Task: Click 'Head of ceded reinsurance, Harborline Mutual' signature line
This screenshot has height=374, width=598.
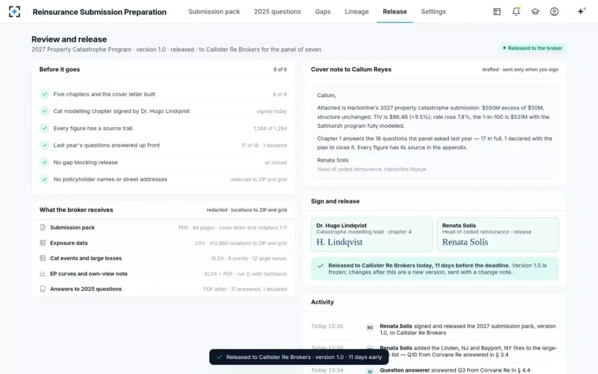Action: click(x=372, y=170)
